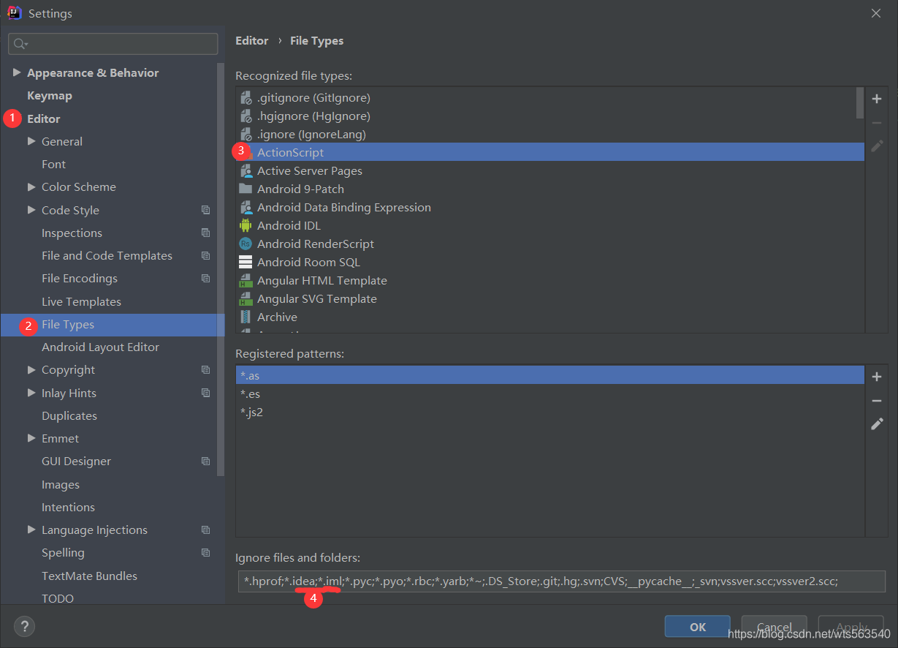Screen dimensions: 898x648
Task: Select the Editor settings category
Action: (x=44, y=118)
